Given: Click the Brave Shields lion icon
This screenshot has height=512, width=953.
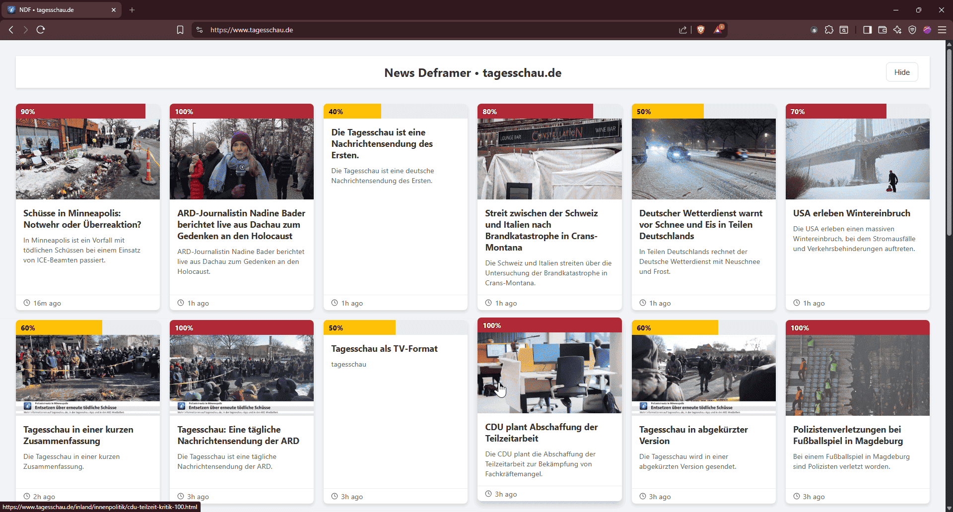Looking at the screenshot, I should point(701,30).
